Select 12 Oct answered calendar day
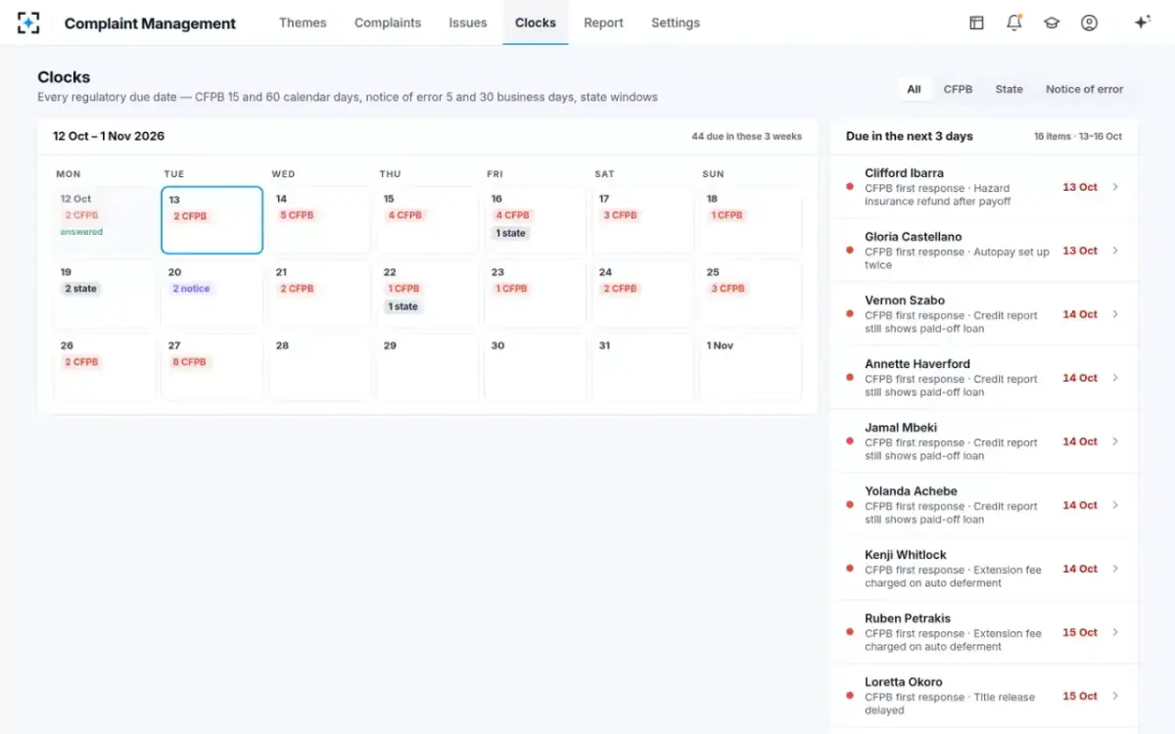 (105, 220)
